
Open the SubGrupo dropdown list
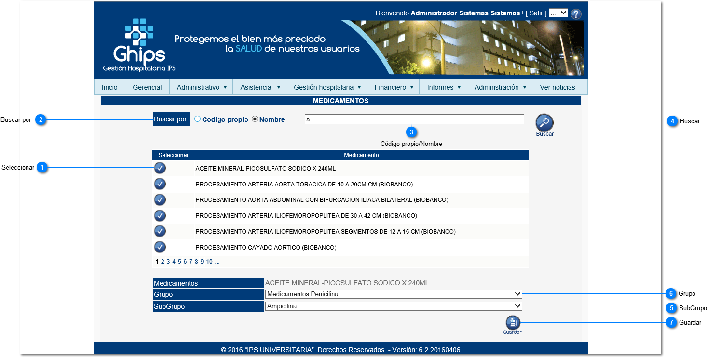point(393,306)
